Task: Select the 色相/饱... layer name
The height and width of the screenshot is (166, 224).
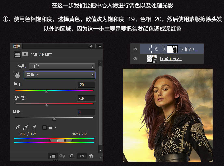Action: (189, 49)
